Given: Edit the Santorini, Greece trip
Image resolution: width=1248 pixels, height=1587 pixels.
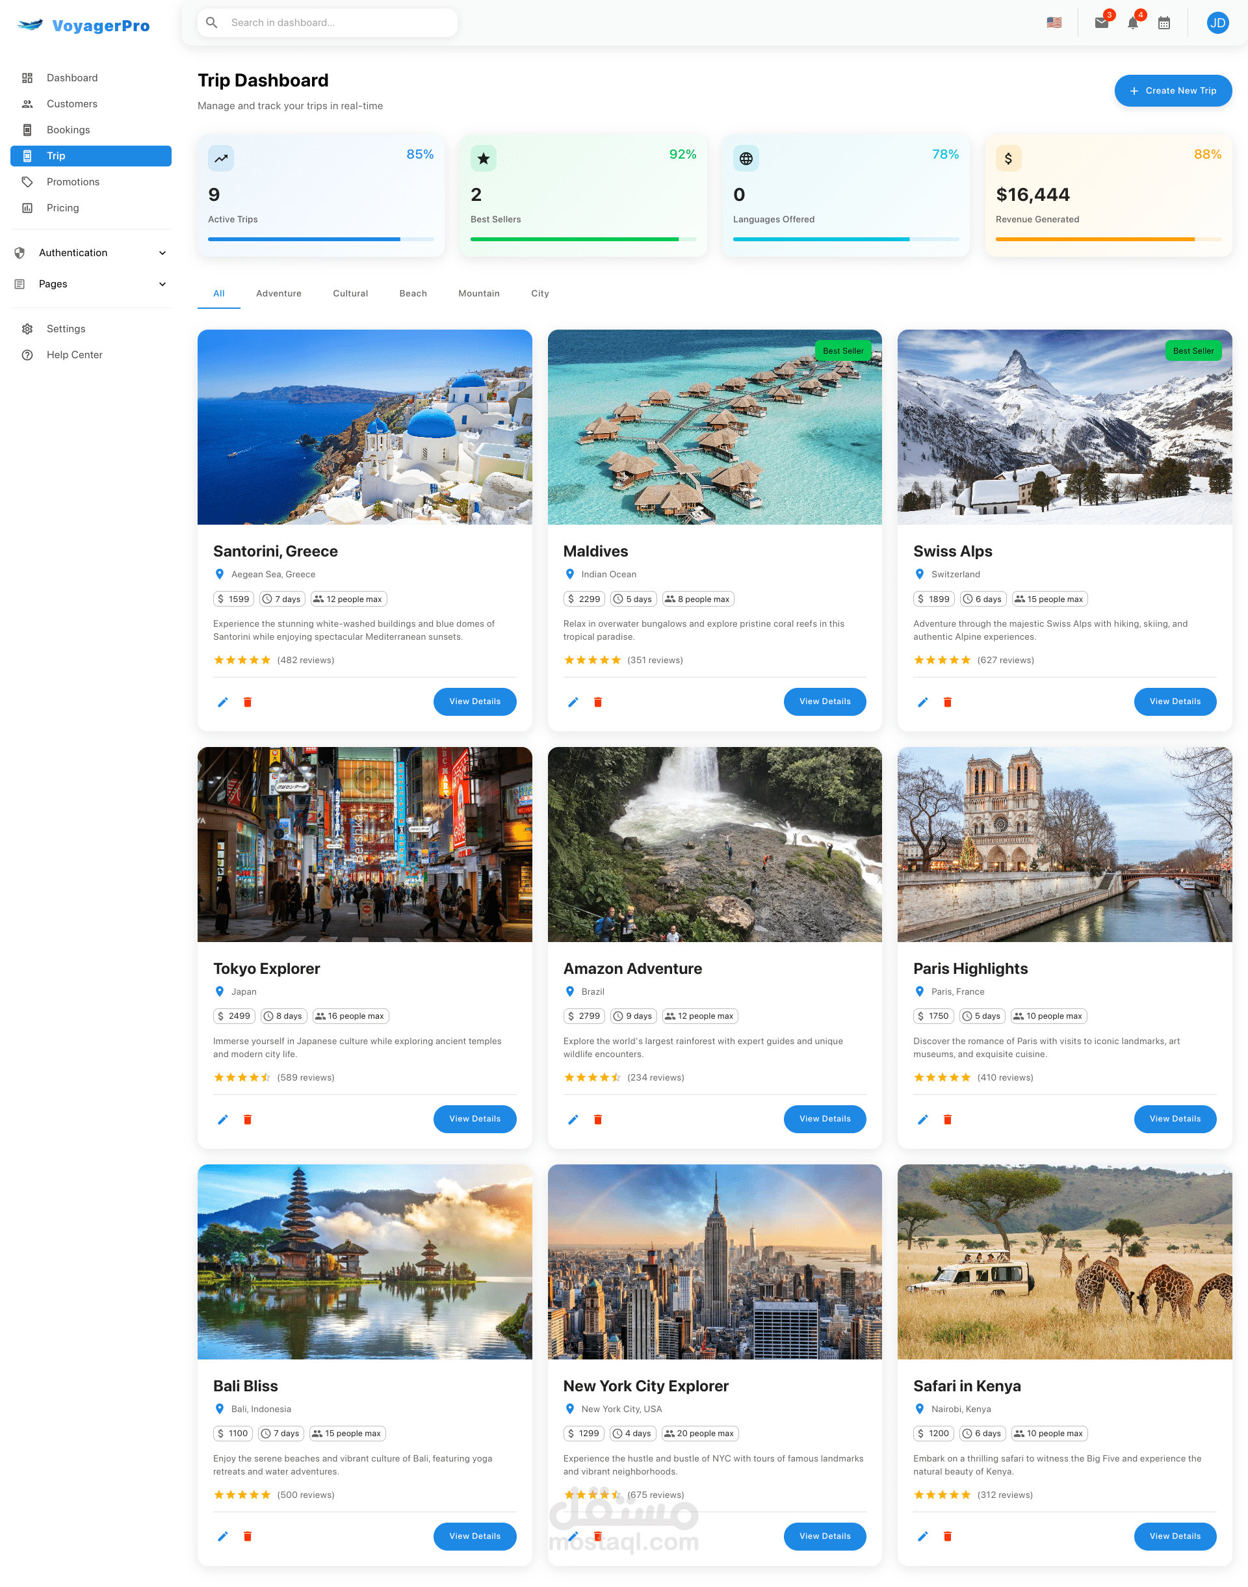Looking at the screenshot, I should 223,702.
